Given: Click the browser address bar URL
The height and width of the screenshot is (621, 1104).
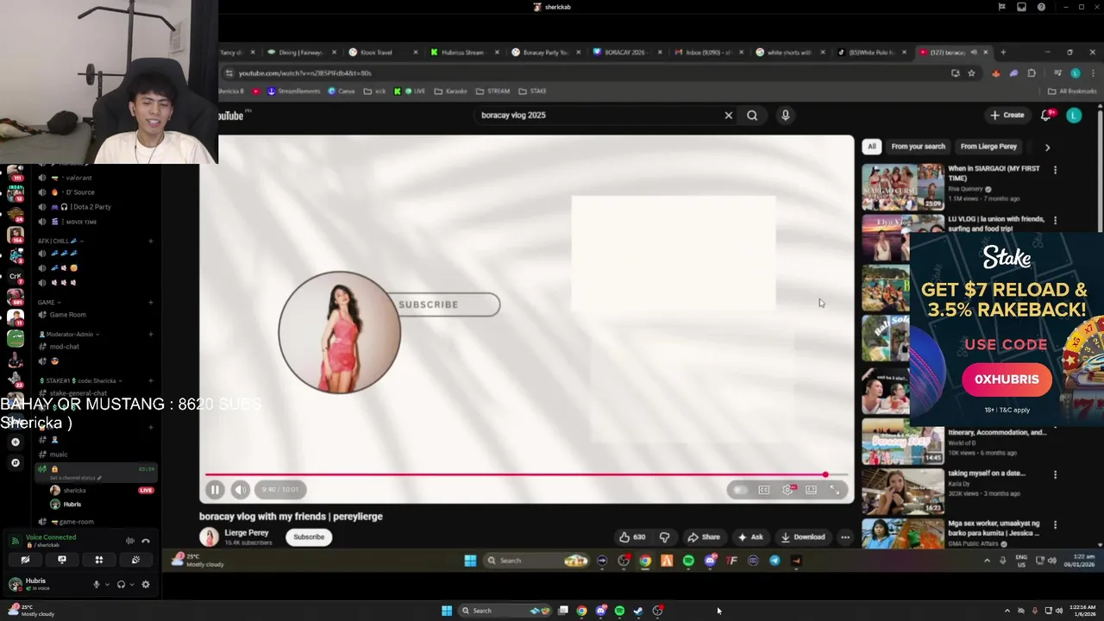Looking at the screenshot, I should point(304,73).
